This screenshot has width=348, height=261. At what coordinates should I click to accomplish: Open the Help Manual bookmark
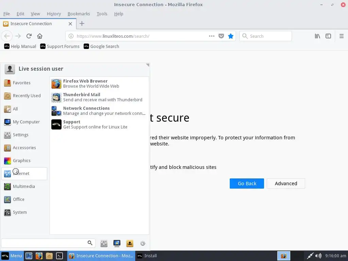(20, 46)
